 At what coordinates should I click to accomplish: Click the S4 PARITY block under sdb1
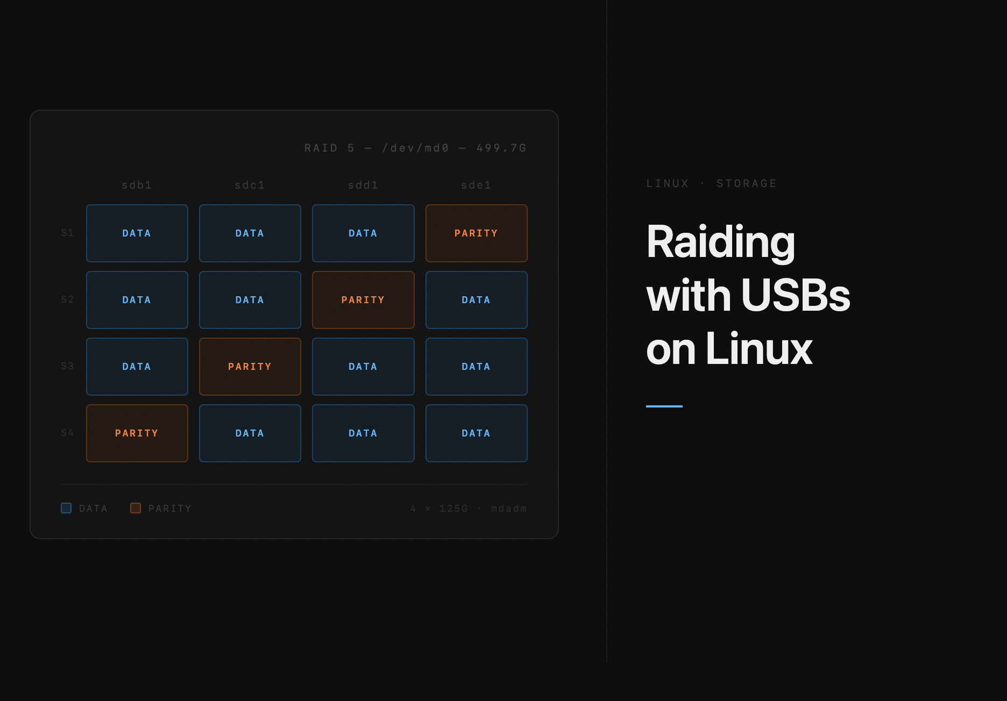tap(137, 433)
